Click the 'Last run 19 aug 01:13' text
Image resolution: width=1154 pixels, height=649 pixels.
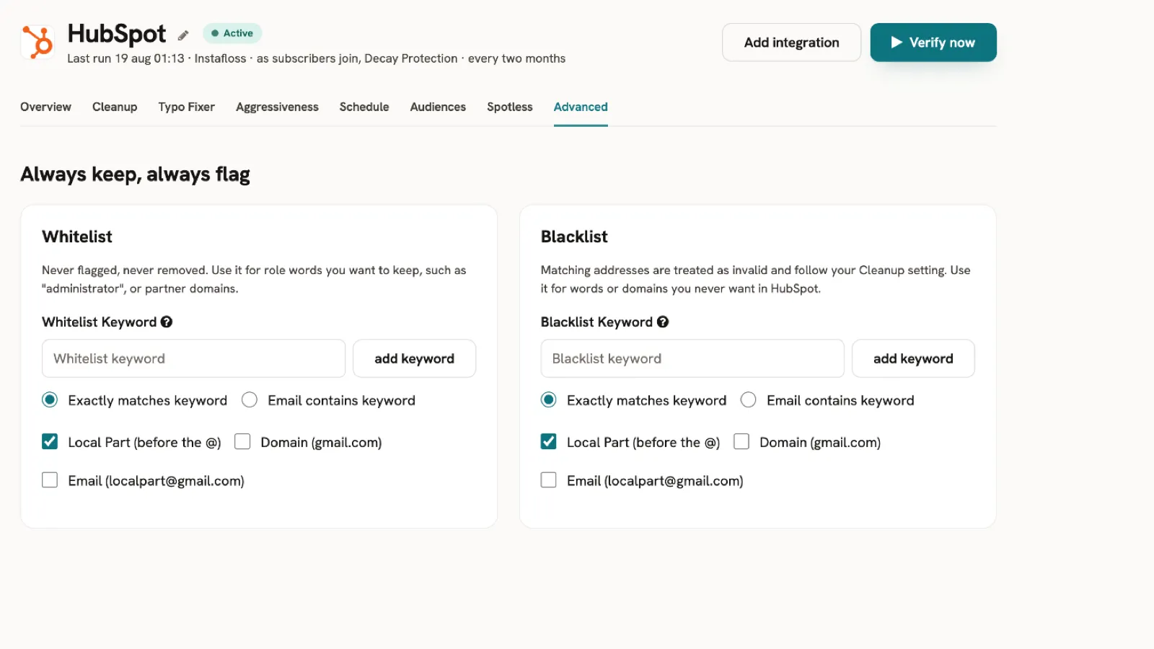(x=125, y=58)
